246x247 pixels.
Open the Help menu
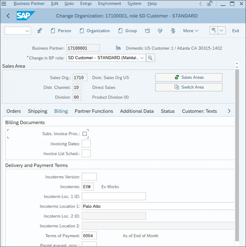(x=152, y=4)
